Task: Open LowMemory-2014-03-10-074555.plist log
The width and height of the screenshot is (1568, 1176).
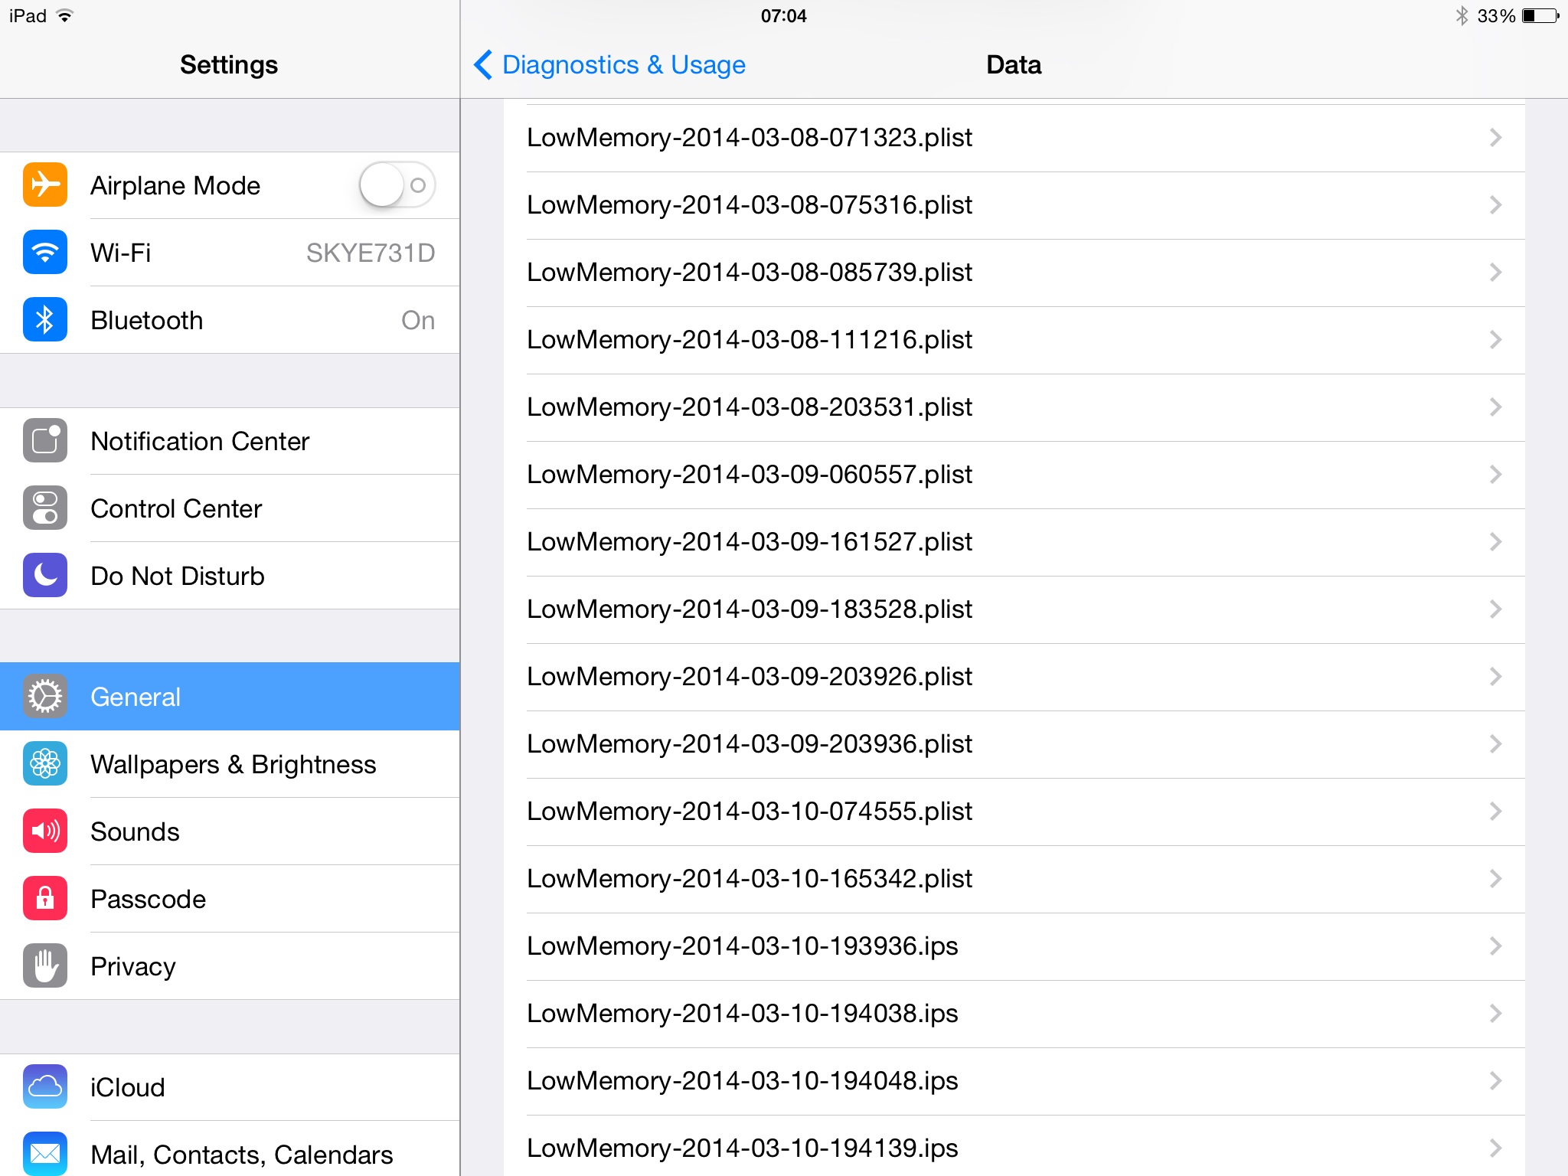Action: (1014, 812)
